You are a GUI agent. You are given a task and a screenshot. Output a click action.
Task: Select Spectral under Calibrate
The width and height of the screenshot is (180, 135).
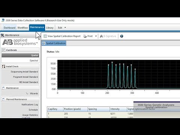coord(20,61)
